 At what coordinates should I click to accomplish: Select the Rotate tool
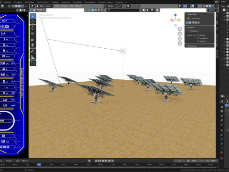33,34
